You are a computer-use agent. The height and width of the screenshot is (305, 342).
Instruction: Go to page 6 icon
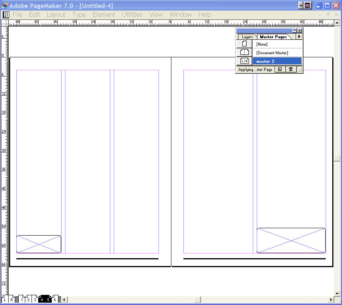(x=55, y=299)
